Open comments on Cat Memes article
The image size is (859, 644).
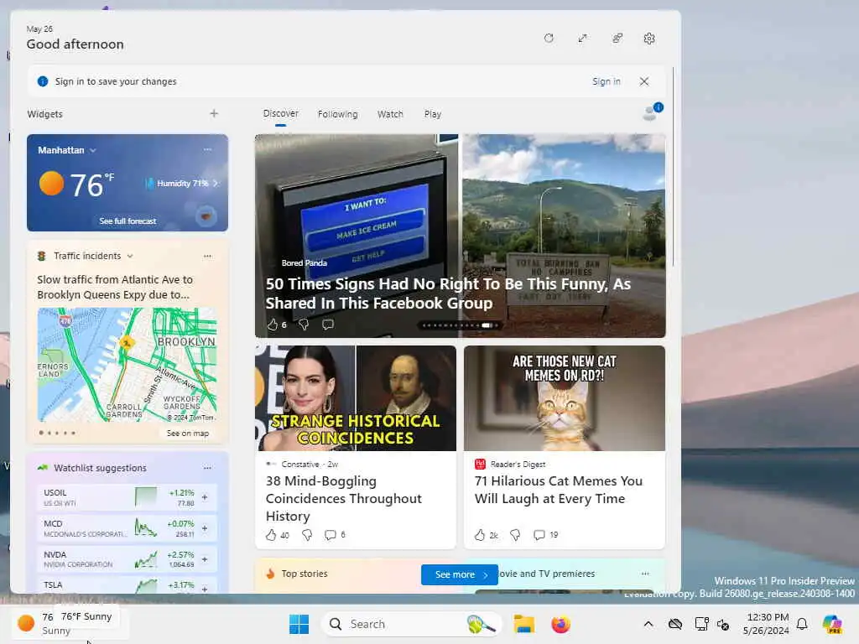click(539, 535)
